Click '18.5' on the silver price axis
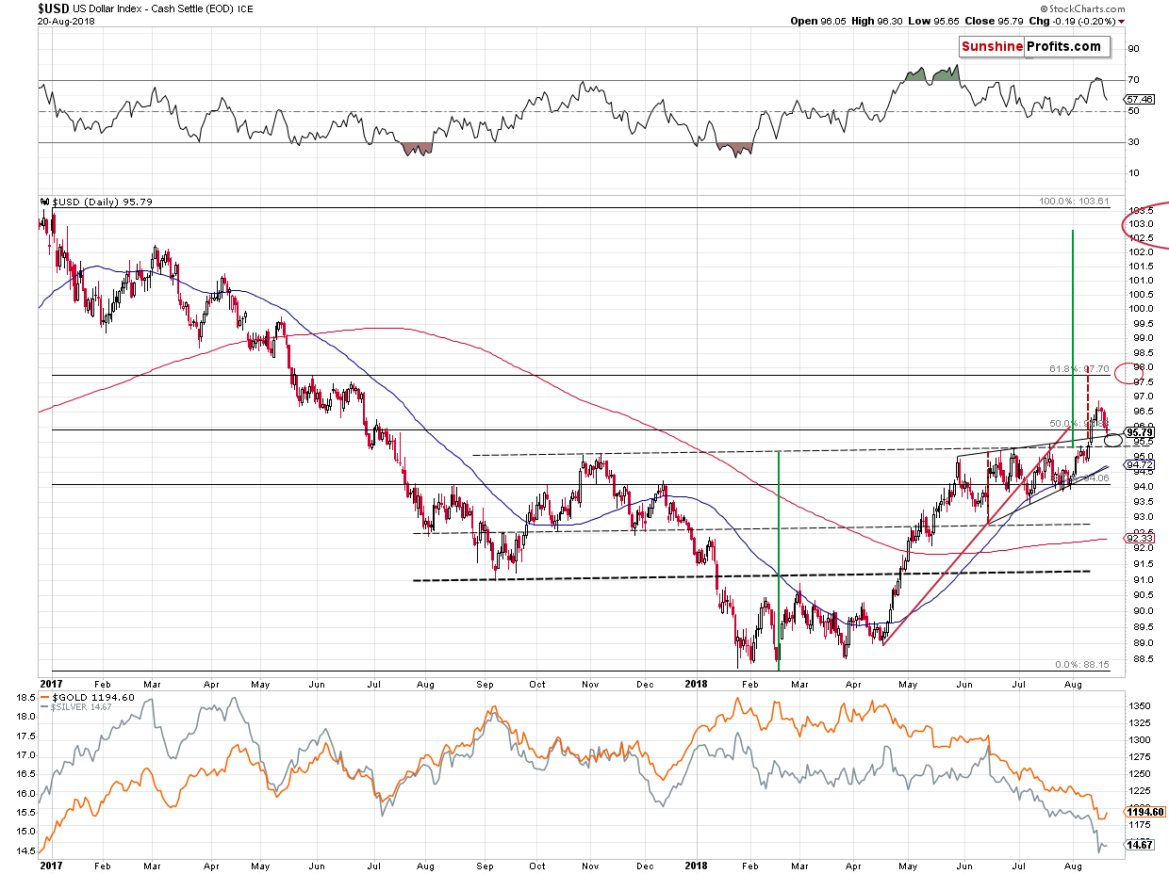 point(26,698)
